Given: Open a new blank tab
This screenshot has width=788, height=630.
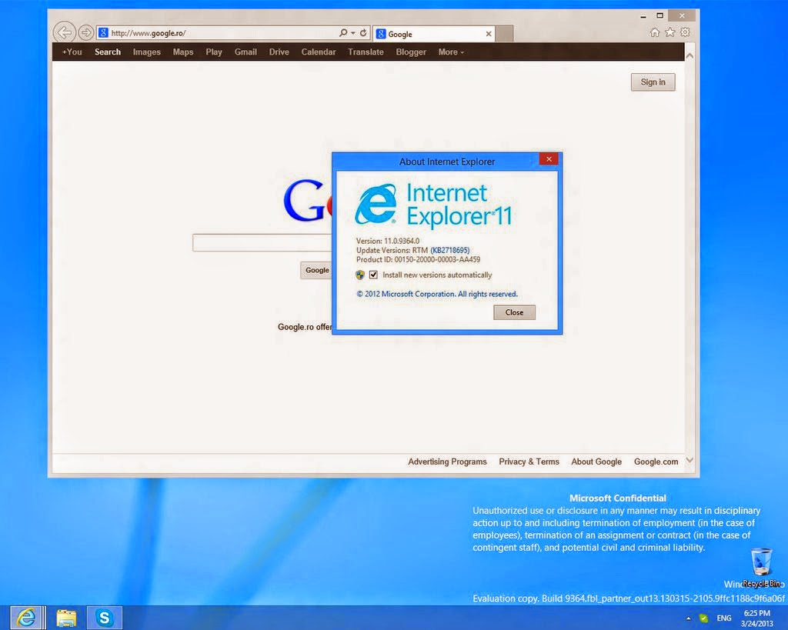Looking at the screenshot, I should [504, 34].
